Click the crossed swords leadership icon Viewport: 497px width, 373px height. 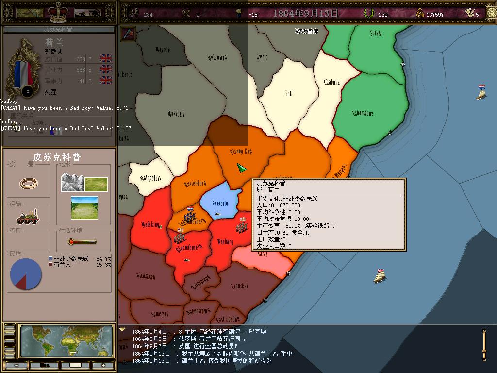coord(186,13)
